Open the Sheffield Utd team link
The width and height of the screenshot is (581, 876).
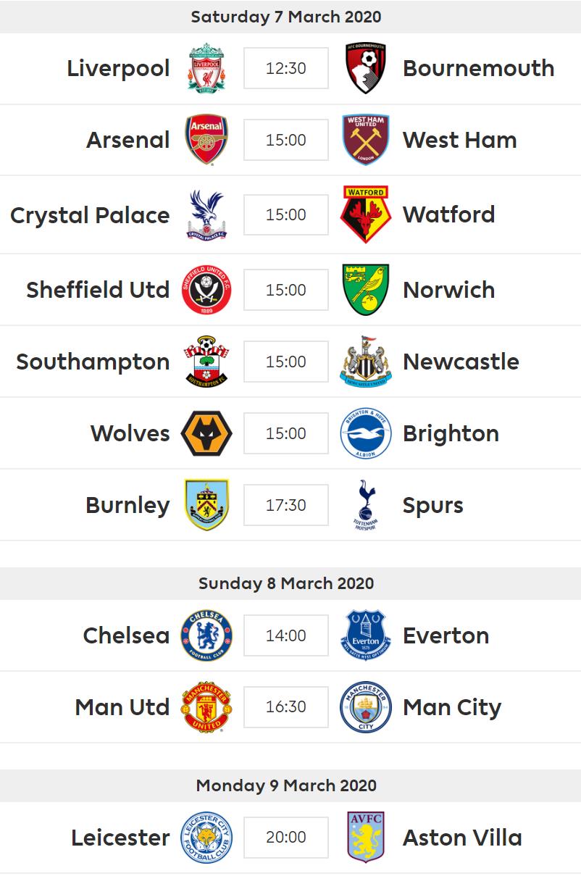98,290
